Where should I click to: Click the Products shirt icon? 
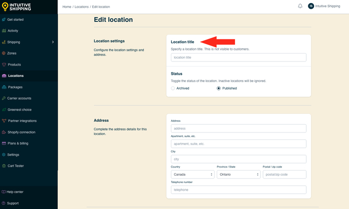click(4, 64)
